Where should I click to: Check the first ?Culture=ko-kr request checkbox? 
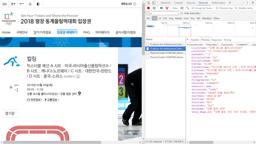point(148,44)
